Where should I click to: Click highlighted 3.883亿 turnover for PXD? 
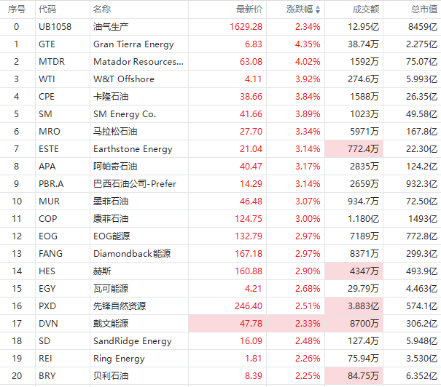(364, 306)
